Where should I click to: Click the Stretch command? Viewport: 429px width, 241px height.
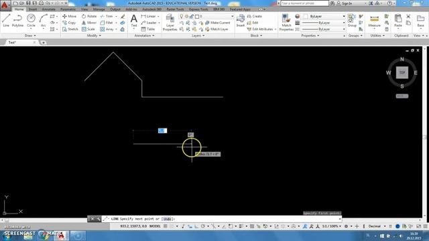pyautogui.click(x=70, y=29)
